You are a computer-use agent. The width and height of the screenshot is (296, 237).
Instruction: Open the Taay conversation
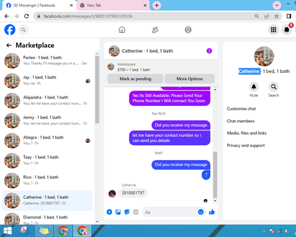click(x=47, y=160)
